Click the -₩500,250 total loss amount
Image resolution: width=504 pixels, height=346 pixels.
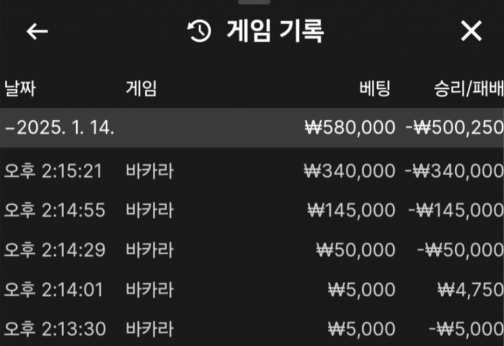455,127
